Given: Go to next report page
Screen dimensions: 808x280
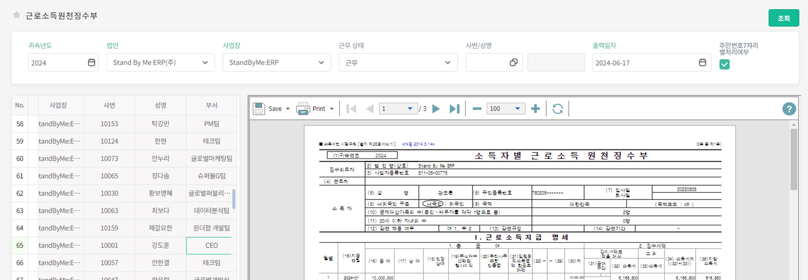Looking at the screenshot, I should pos(436,109).
